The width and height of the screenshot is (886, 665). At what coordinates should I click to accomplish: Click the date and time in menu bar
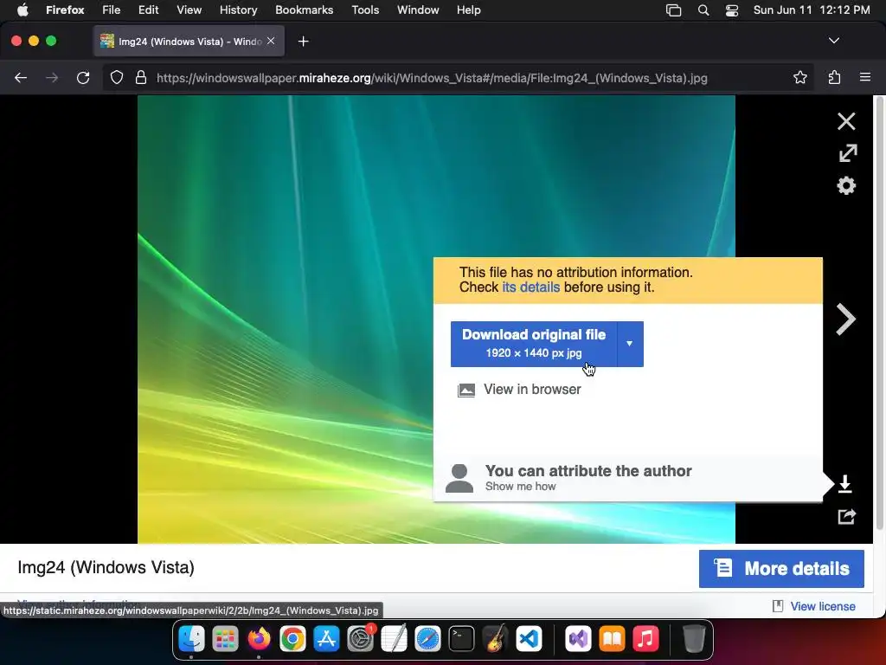tap(812, 10)
